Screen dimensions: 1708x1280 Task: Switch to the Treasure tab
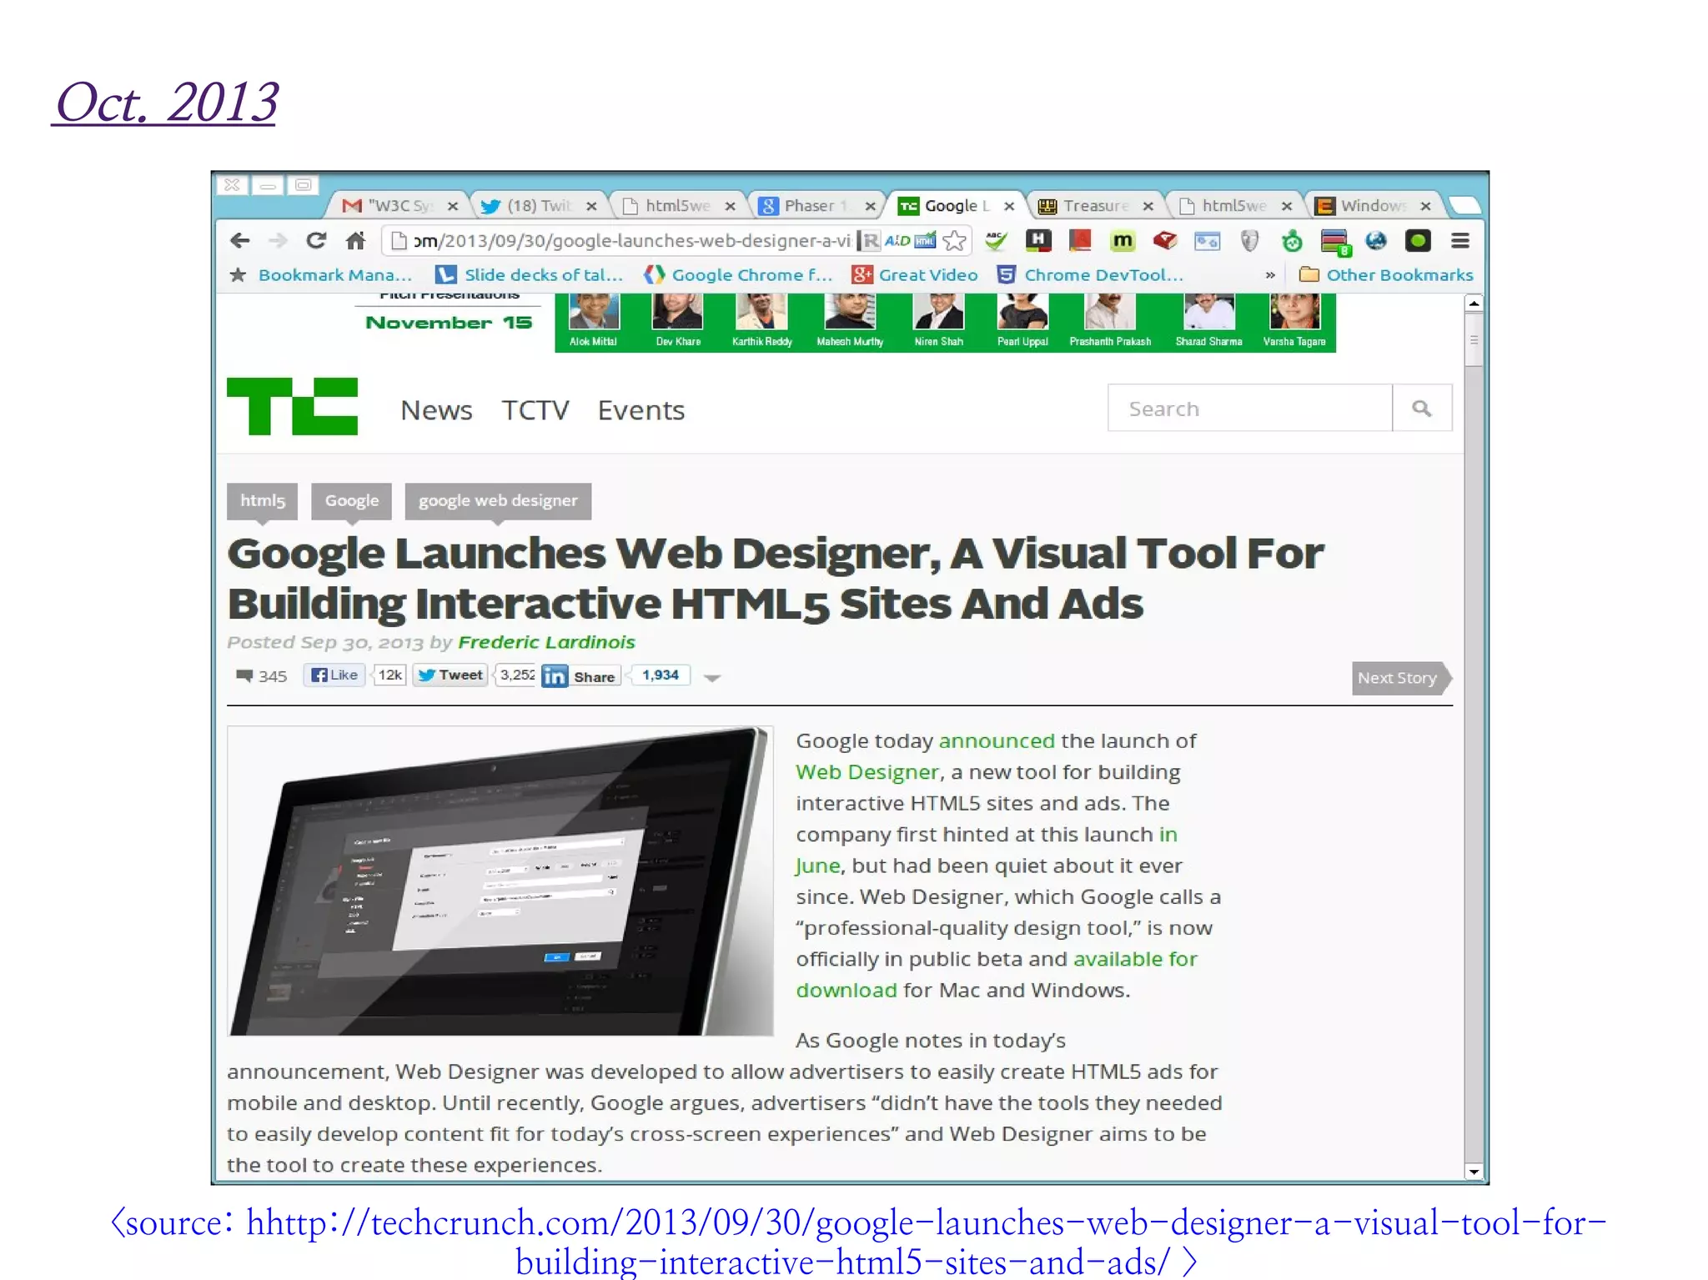click(1094, 205)
